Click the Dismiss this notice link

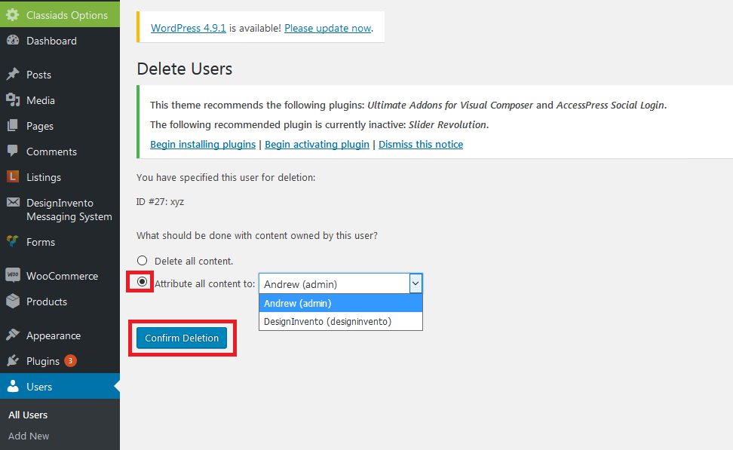(x=421, y=145)
